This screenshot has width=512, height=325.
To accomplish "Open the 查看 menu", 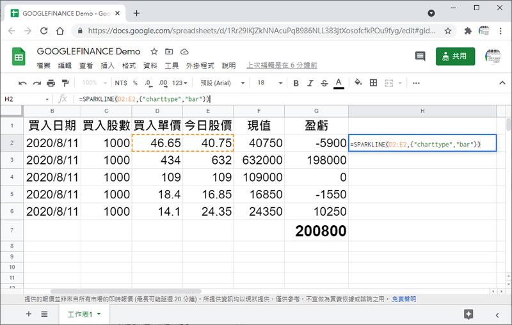I will coord(86,66).
